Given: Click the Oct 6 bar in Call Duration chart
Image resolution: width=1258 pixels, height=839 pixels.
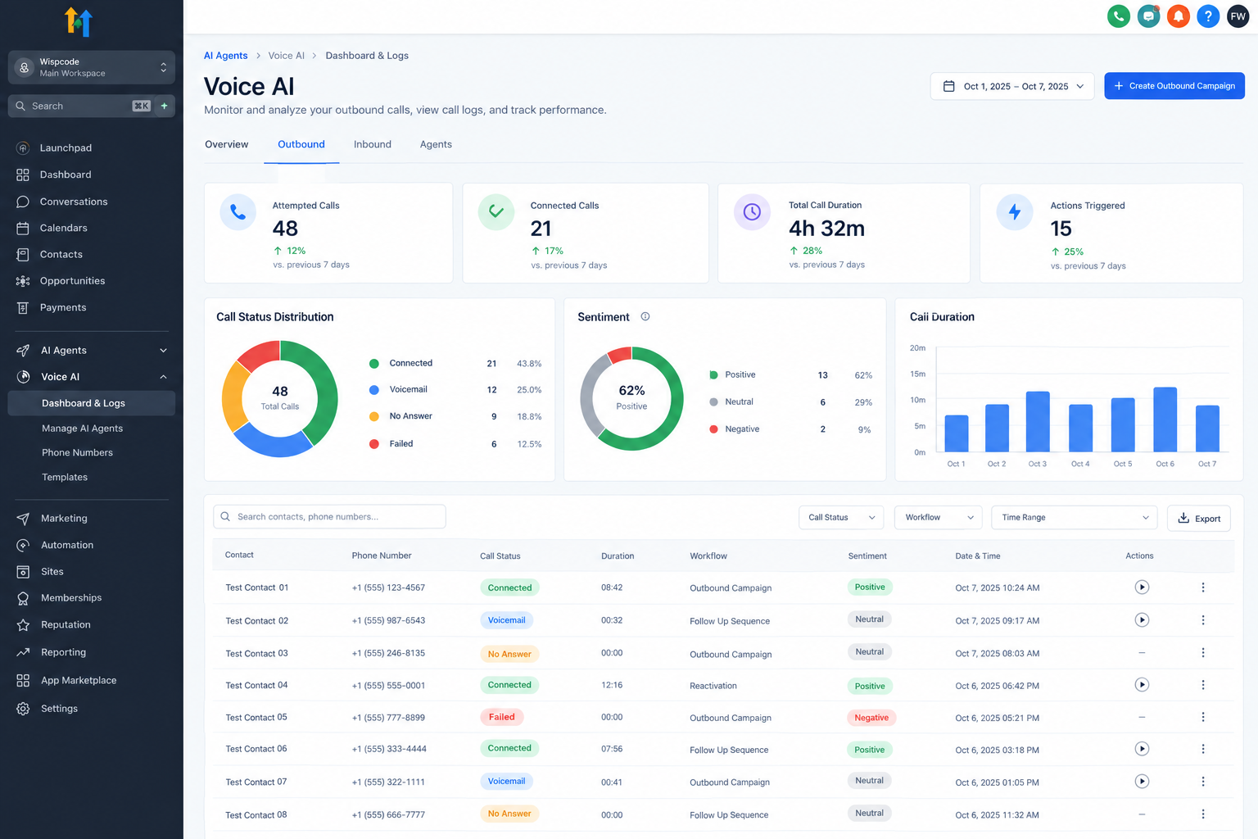Looking at the screenshot, I should 1165,419.
